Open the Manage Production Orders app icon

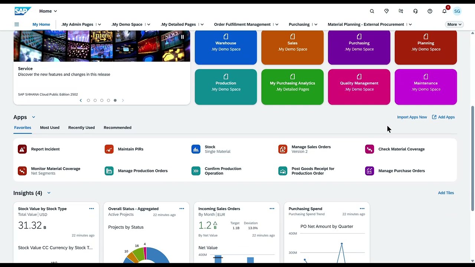pyautogui.click(x=109, y=171)
